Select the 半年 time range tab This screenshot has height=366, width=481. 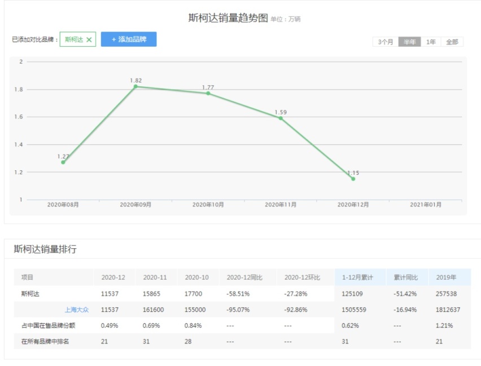[409, 42]
